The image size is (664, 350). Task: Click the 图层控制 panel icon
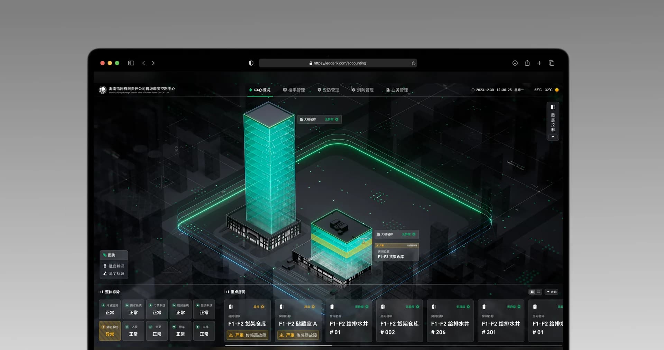click(553, 107)
